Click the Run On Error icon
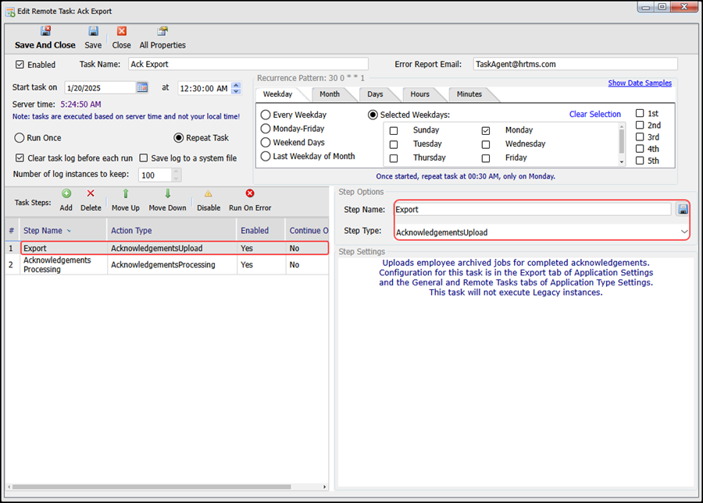 click(x=250, y=194)
